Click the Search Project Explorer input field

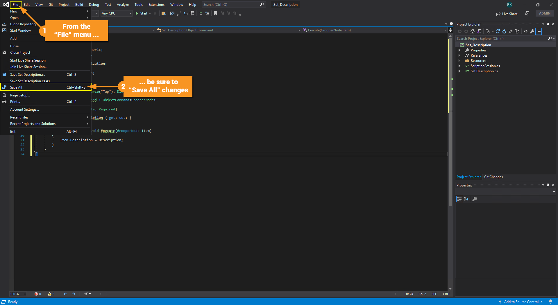pos(501,38)
